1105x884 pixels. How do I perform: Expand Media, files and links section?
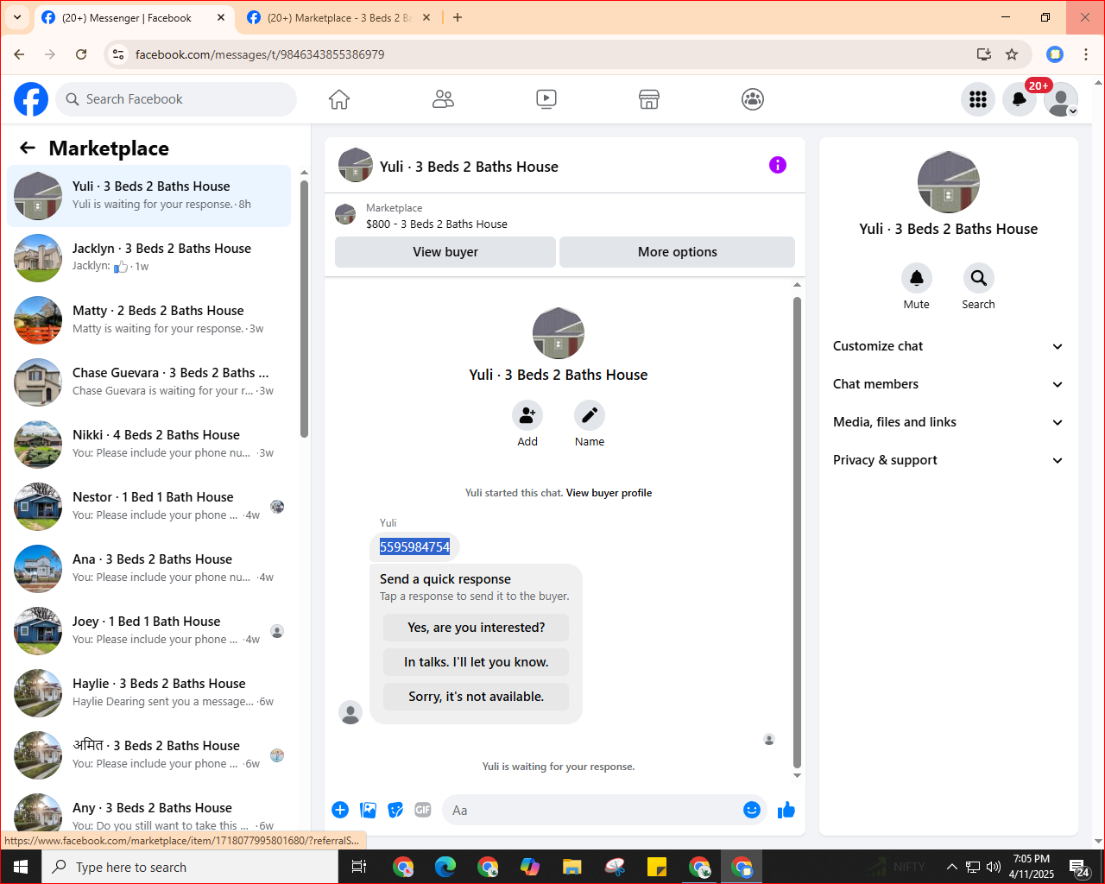(948, 422)
